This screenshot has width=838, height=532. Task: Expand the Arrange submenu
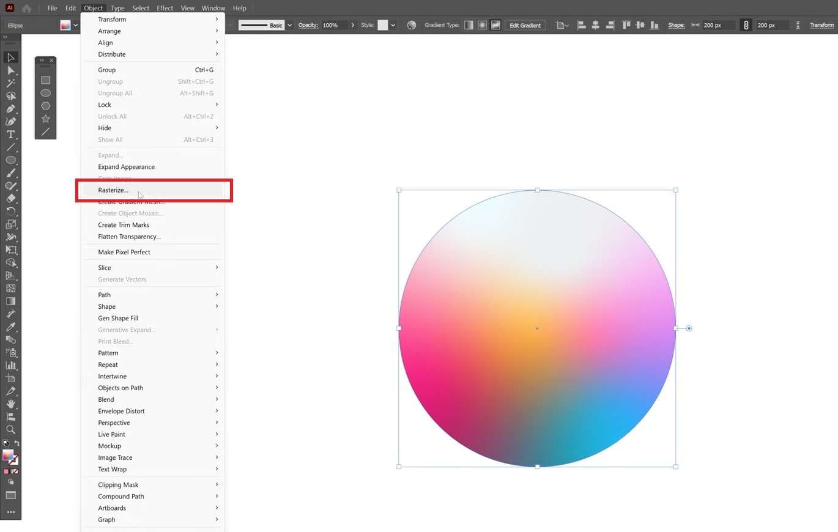pos(153,31)
